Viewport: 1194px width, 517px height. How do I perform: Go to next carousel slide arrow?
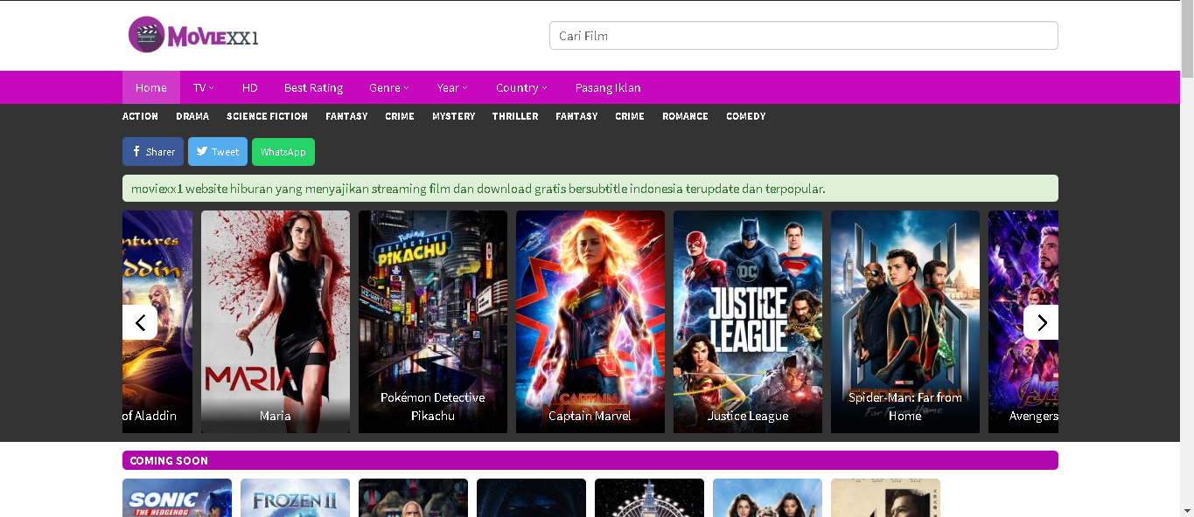pos(1041,322)
